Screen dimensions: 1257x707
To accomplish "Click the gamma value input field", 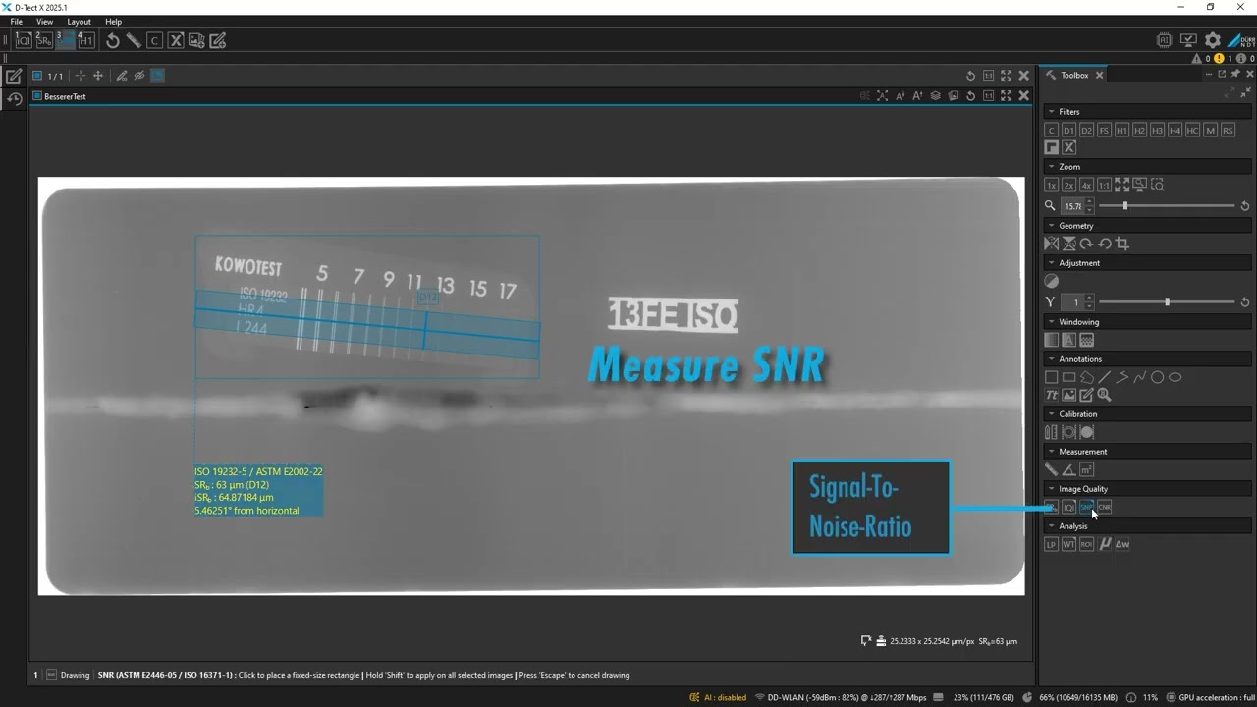I will coord(1072,302).
